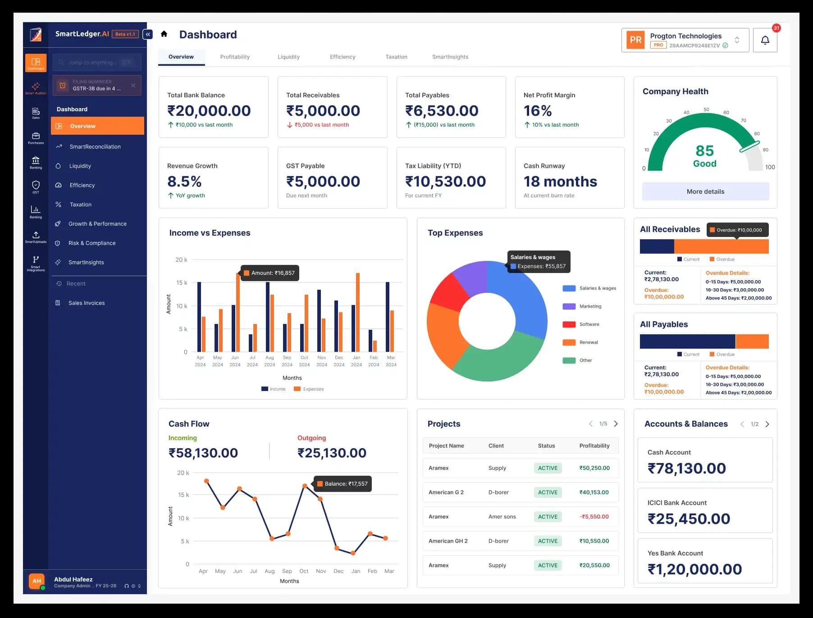The height and width of the screenshot is (618, 813).
Task: Switch to the Profitability tab
Action: [x=235, y=57]
